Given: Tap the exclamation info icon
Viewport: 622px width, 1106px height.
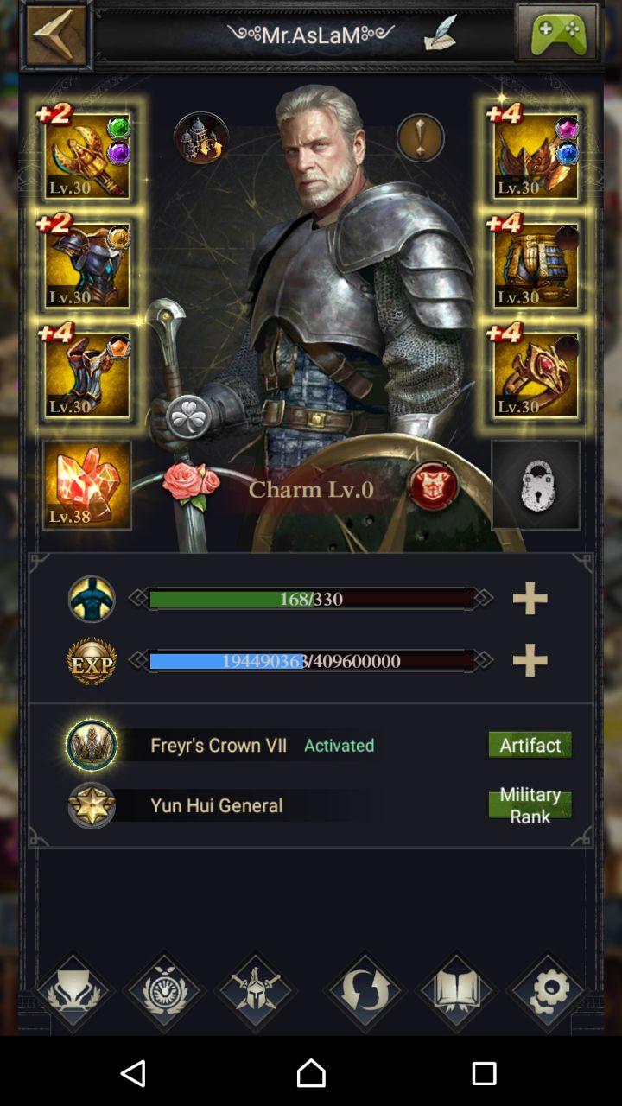Looking at the screenshot, I should click(x=421, y=138).
